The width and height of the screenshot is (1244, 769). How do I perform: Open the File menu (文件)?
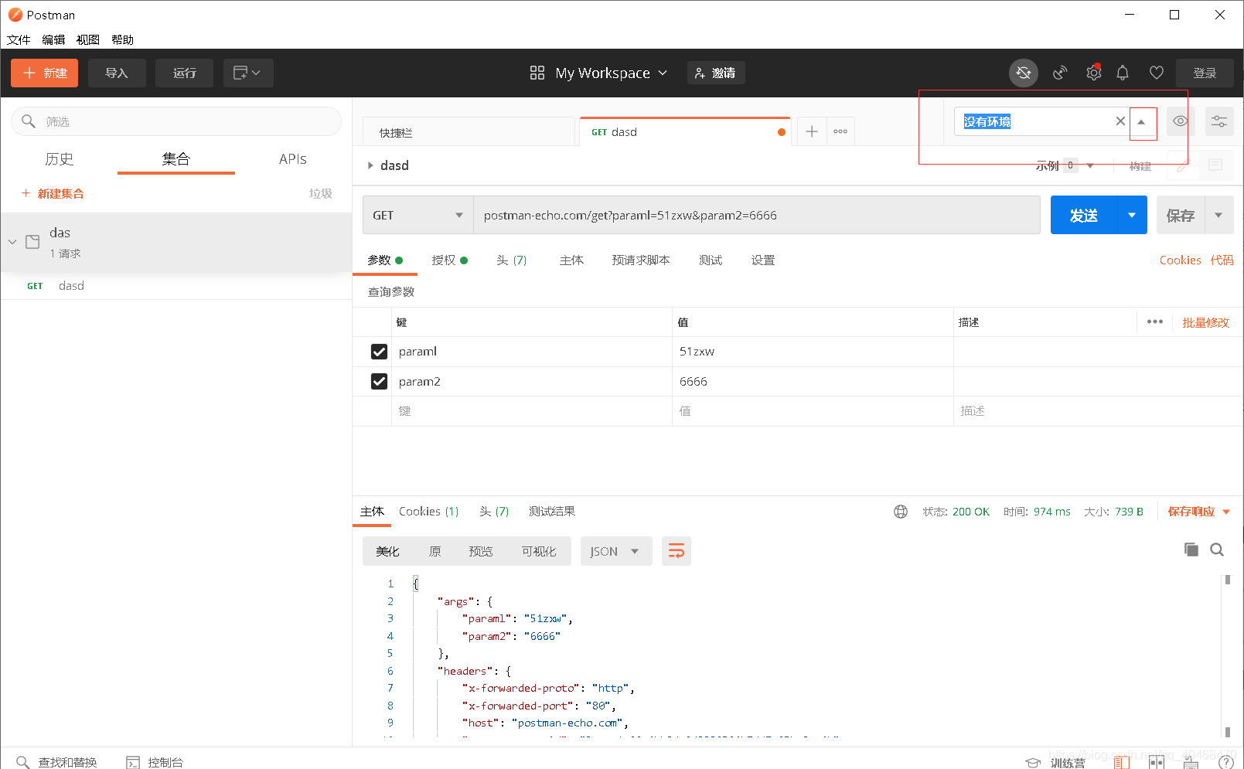[19, 39]
